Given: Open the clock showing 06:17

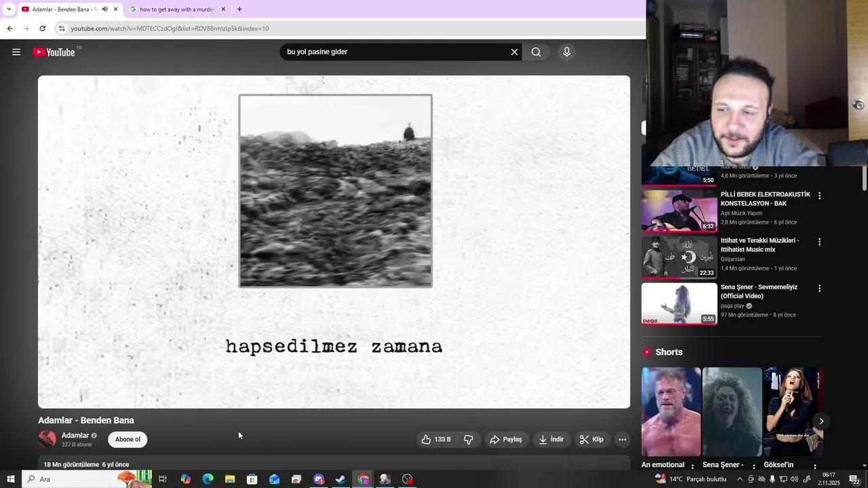Looking at the screenshot, I should click(x=829, y=479).
